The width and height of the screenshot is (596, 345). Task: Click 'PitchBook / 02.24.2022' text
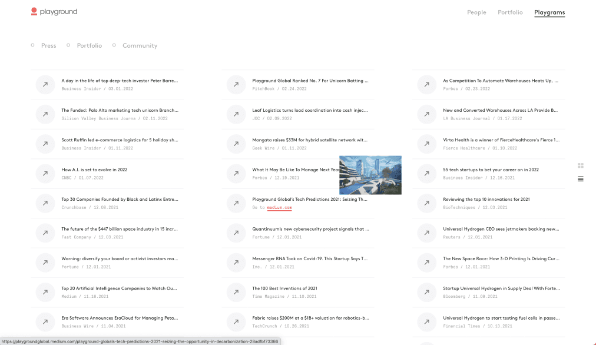click(279, 89)
